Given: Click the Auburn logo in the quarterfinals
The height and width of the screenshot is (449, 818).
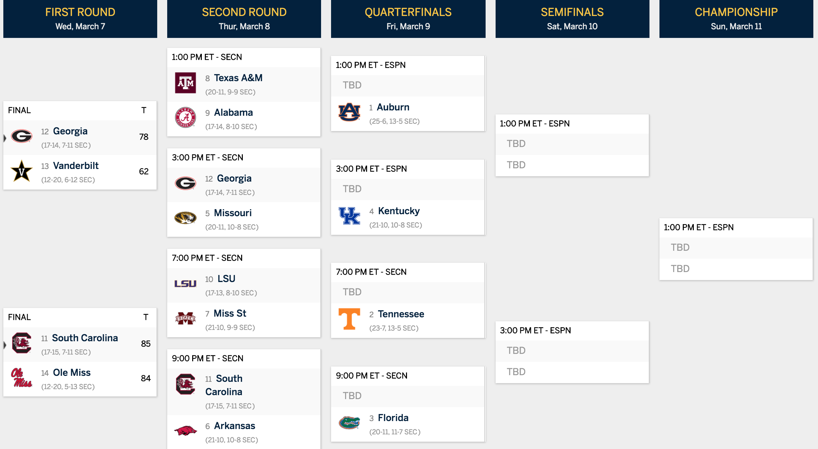Looking at the screenshot, I should 349,112.
